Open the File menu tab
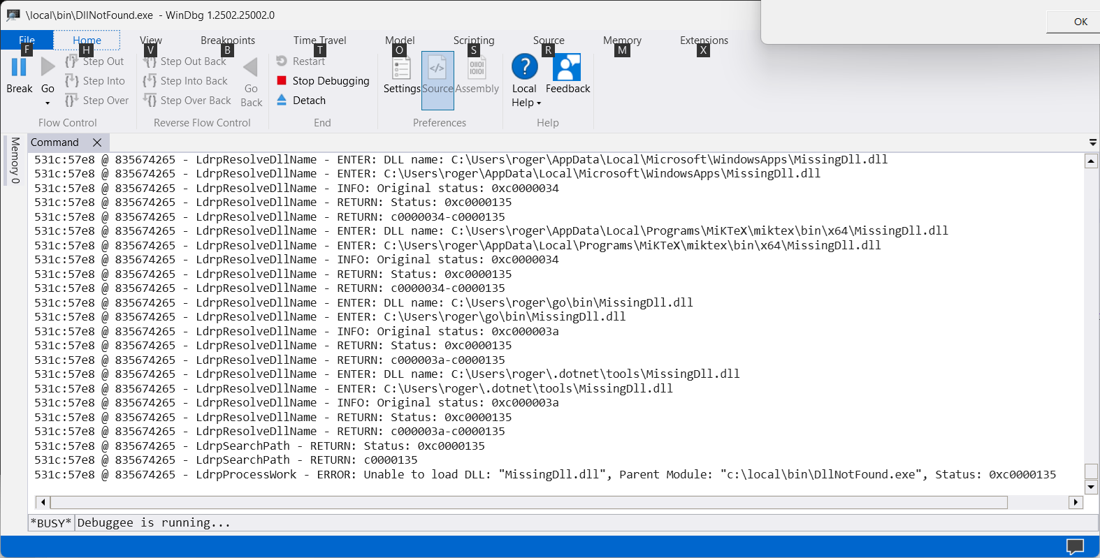This screenshot has width=1100, height=558. pyautogui.click(x=27, y=41)
